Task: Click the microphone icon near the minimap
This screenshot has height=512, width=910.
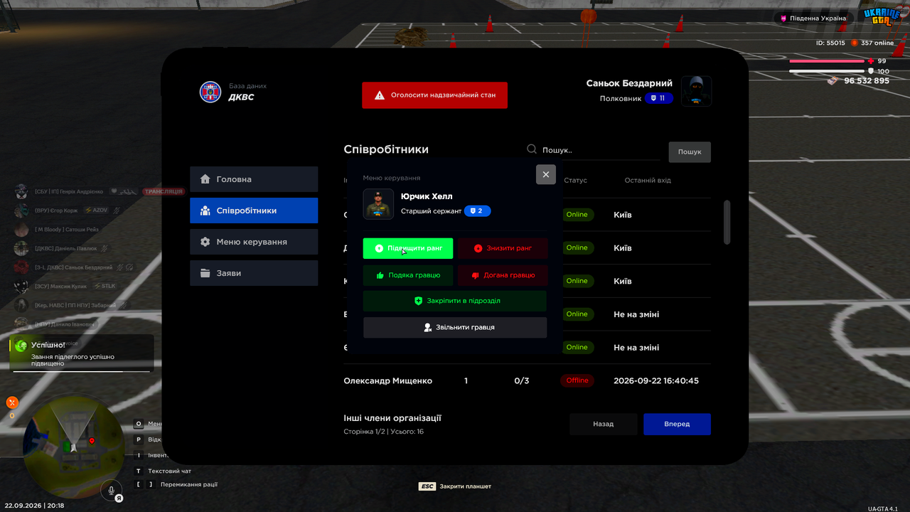Action: click(x=110, y=490)
